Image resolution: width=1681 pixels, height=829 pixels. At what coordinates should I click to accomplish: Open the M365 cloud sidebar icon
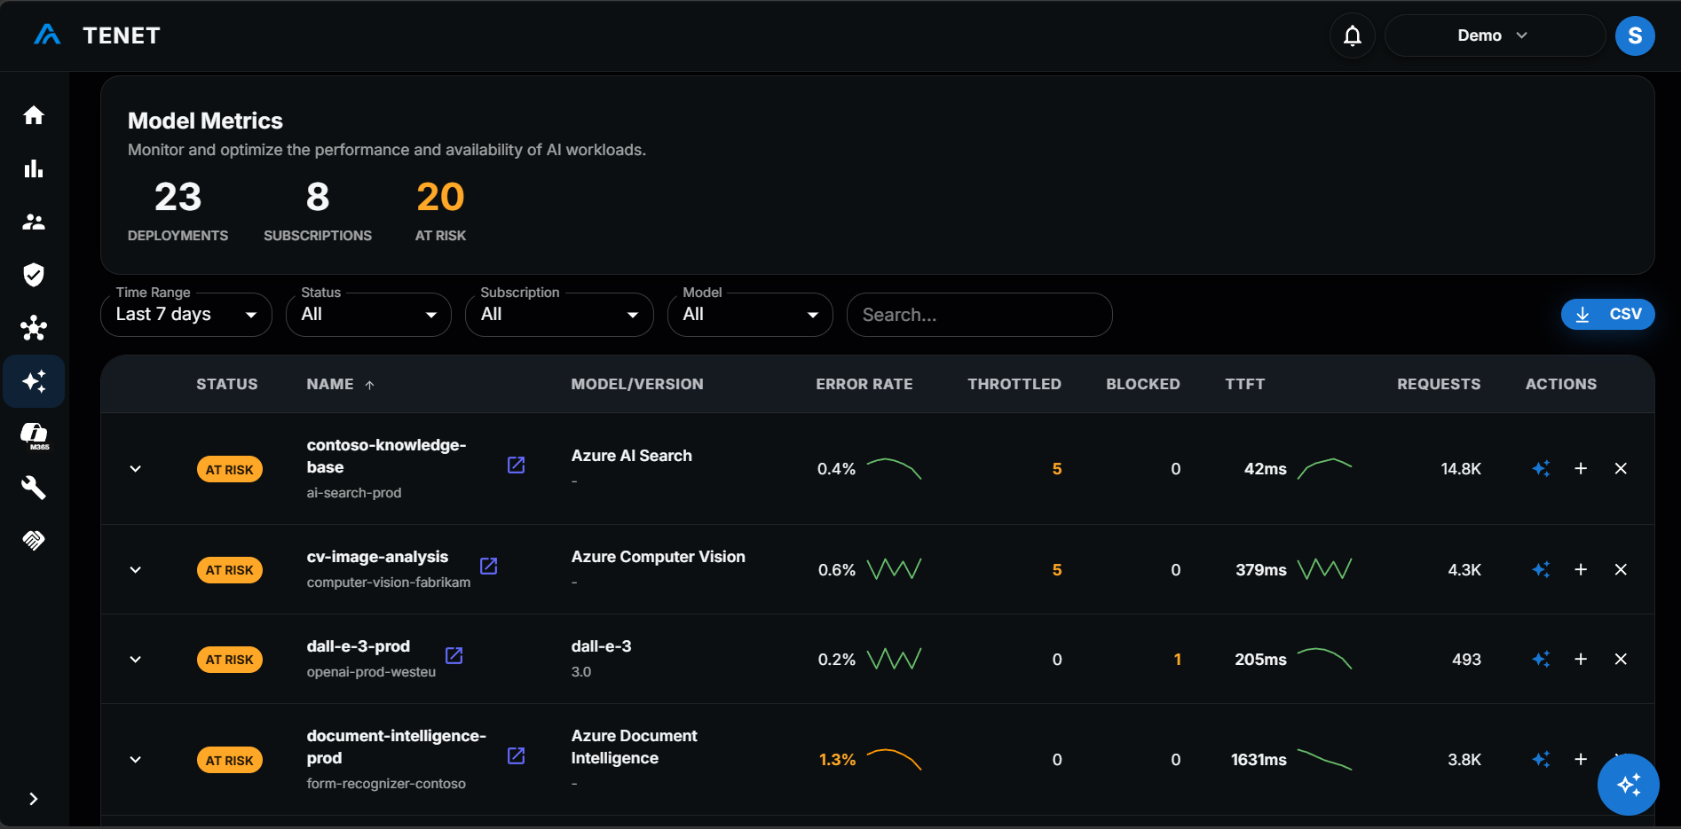[x=34, y=435]
